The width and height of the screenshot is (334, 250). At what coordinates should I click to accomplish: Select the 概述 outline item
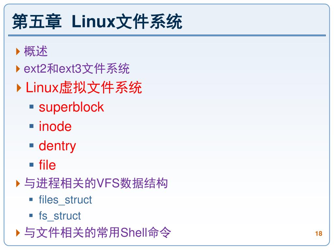(x=36, y=51)
